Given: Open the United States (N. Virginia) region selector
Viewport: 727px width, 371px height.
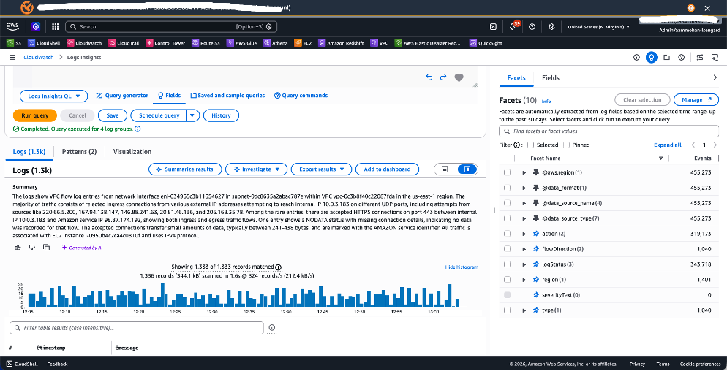Looking at the screenshot, I should [598, 27].
